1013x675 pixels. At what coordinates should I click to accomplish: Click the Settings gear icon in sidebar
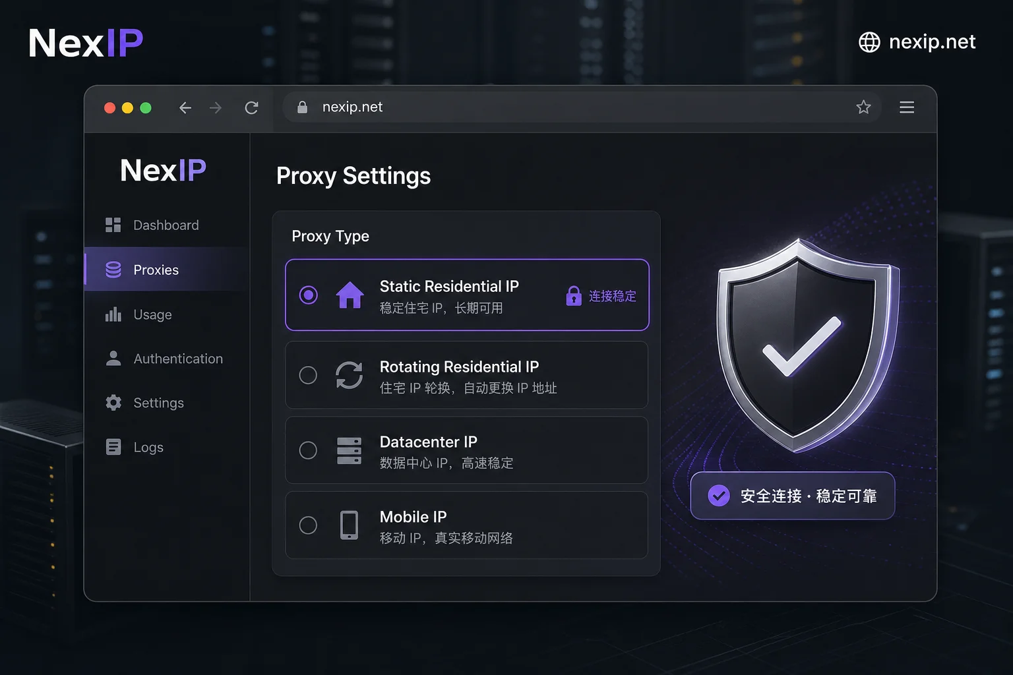click(113, 403)
